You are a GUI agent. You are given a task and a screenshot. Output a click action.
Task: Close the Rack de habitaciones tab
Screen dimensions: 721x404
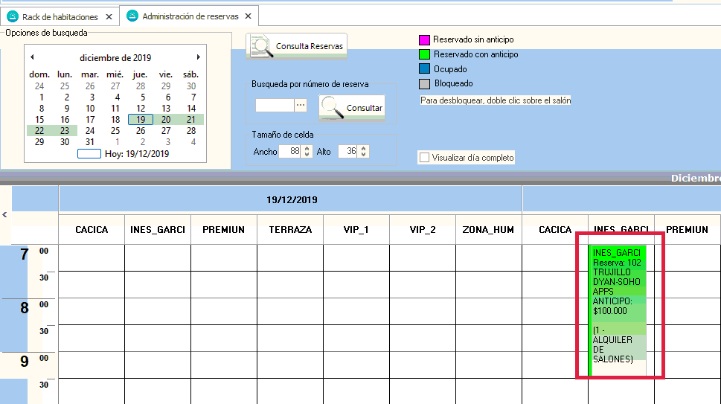pos(109,16)
